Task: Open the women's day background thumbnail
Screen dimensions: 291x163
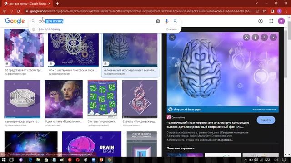Action: (x=140, y=99)
